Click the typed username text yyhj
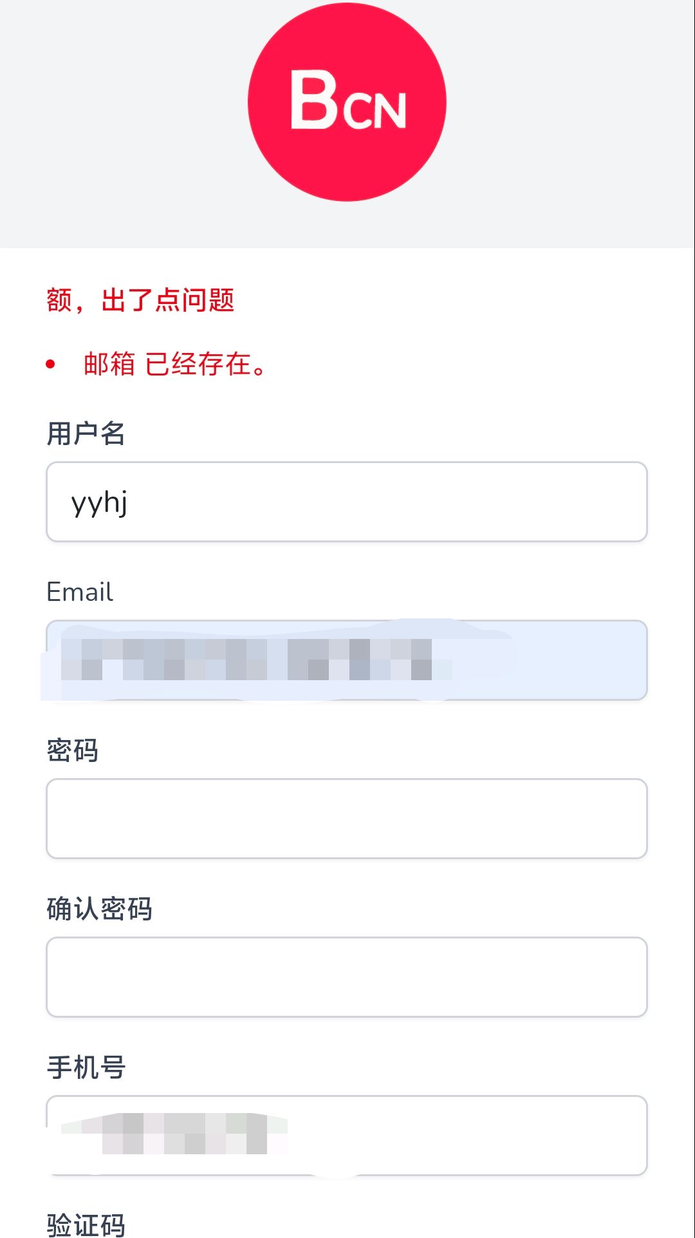 coord(99,503)
